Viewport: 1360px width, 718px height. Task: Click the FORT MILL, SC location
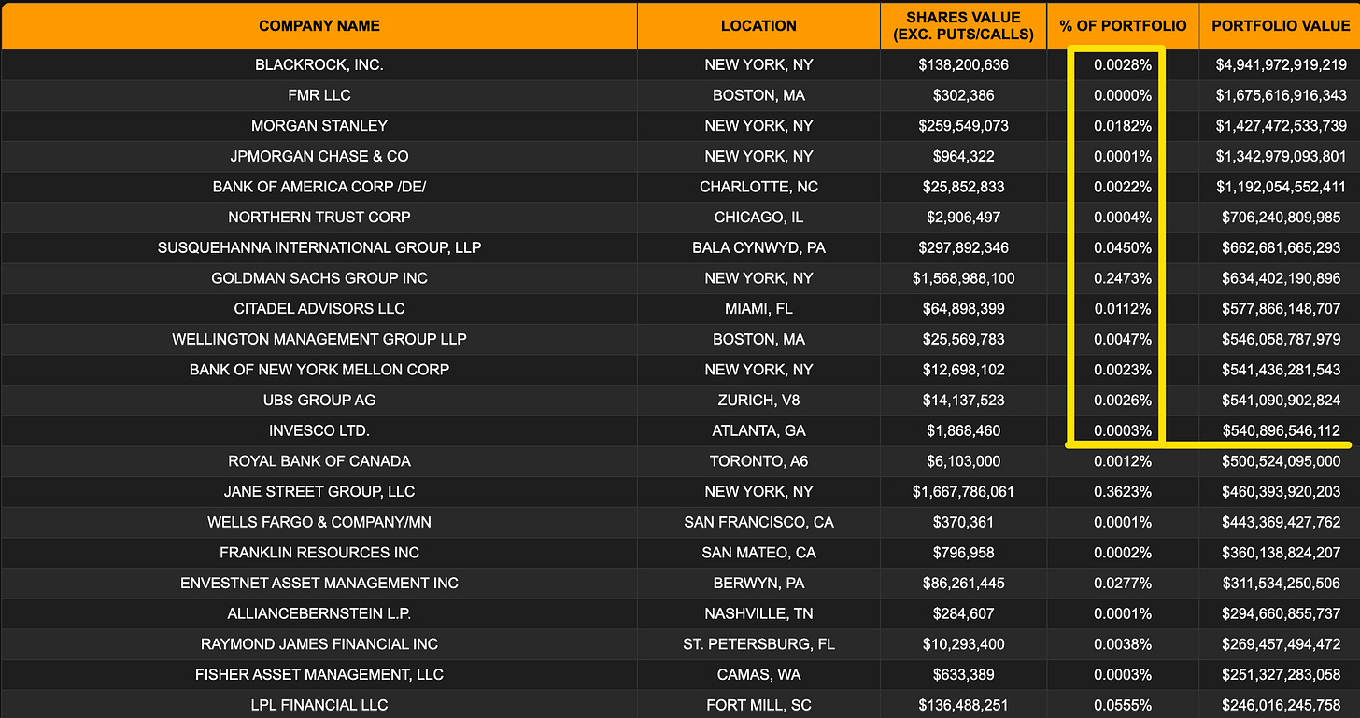(x=758, y=705)
